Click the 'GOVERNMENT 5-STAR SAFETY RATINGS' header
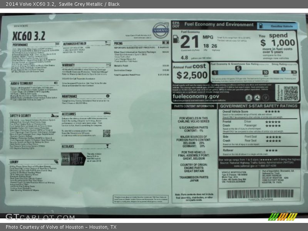The image size is (308, 231). (x=259, y=106)
